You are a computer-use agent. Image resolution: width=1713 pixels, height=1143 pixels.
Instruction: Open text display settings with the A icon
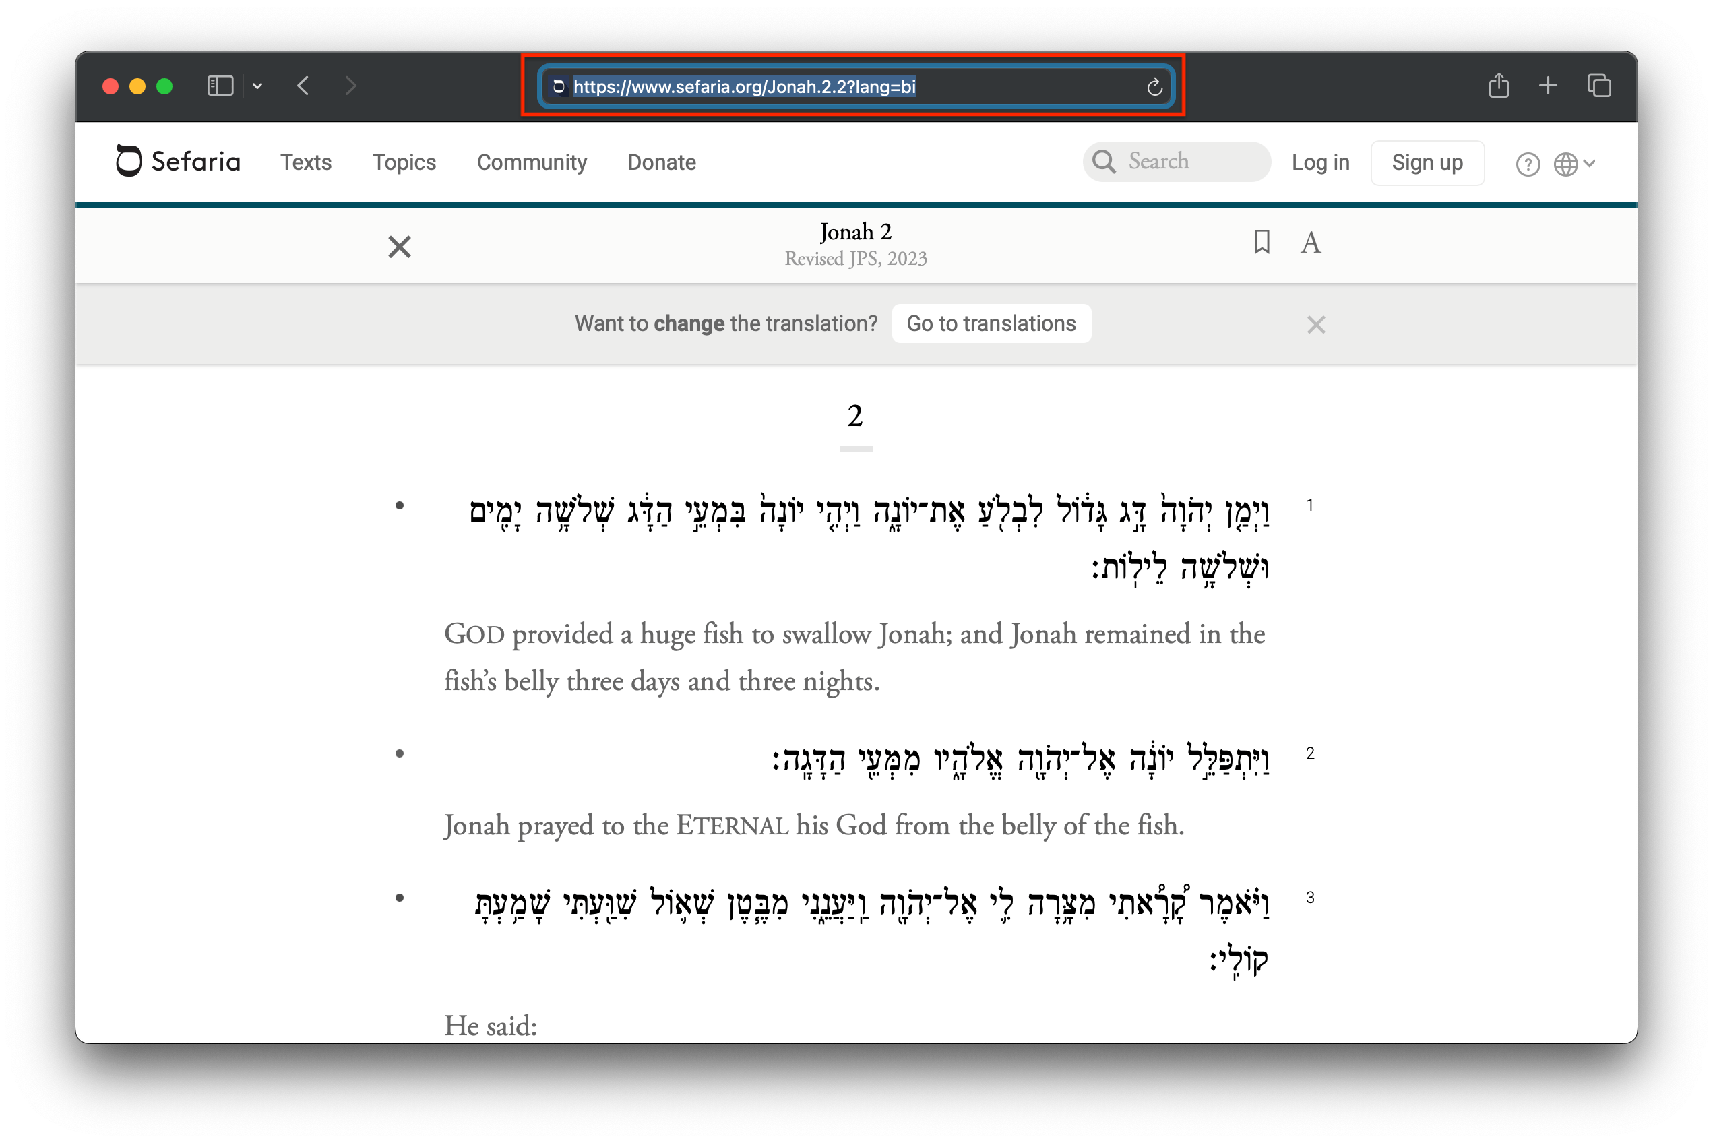point(1310,243)
